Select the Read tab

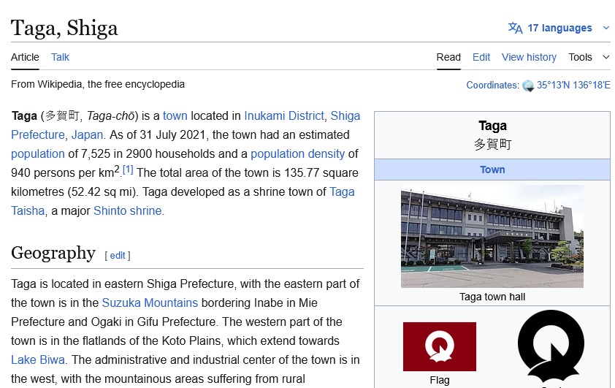pyautogui.click(x=448, y=57)
